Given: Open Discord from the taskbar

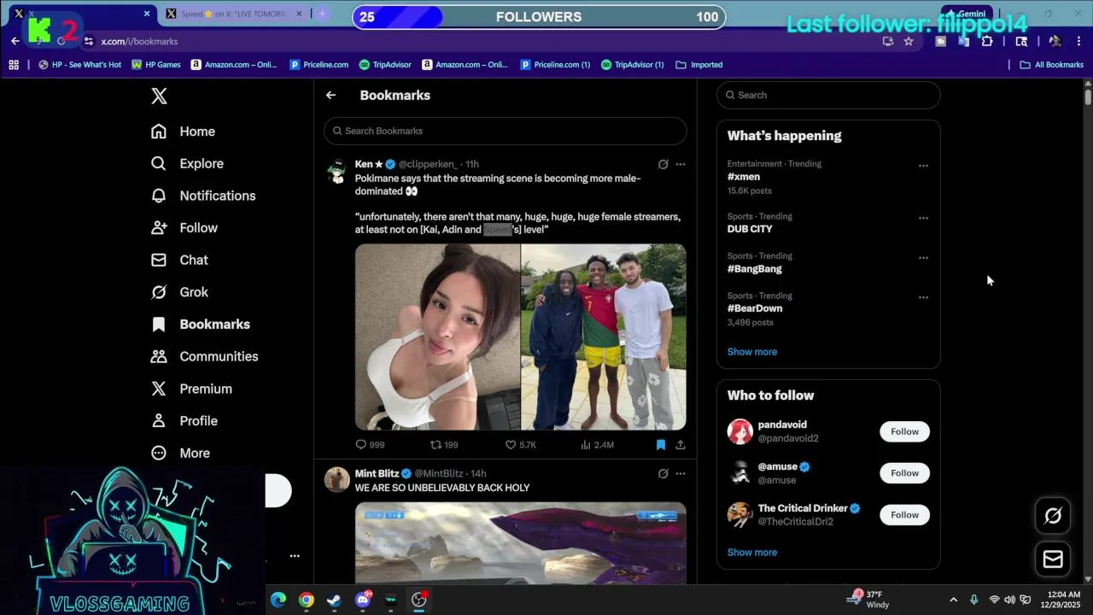Looking at the screenshot, I should 363,600.
